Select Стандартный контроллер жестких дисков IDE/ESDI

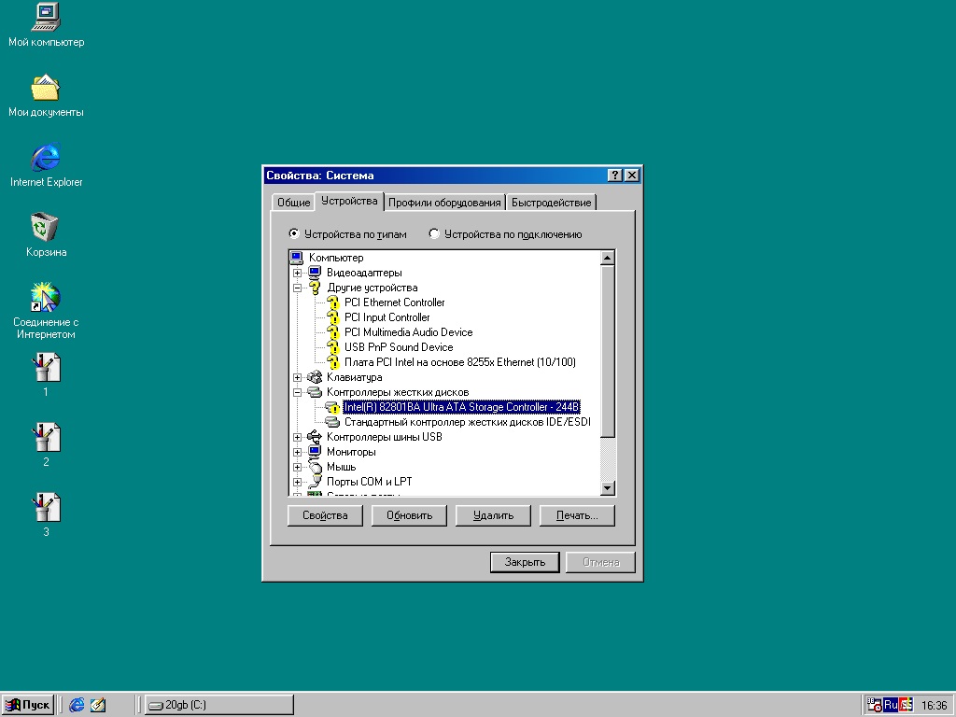[x=468, y=422]
